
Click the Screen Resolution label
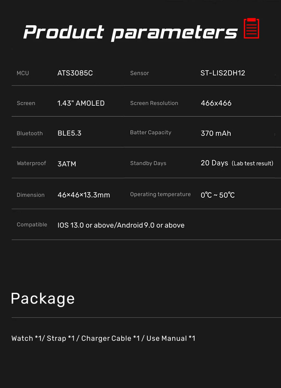point(154,103)
